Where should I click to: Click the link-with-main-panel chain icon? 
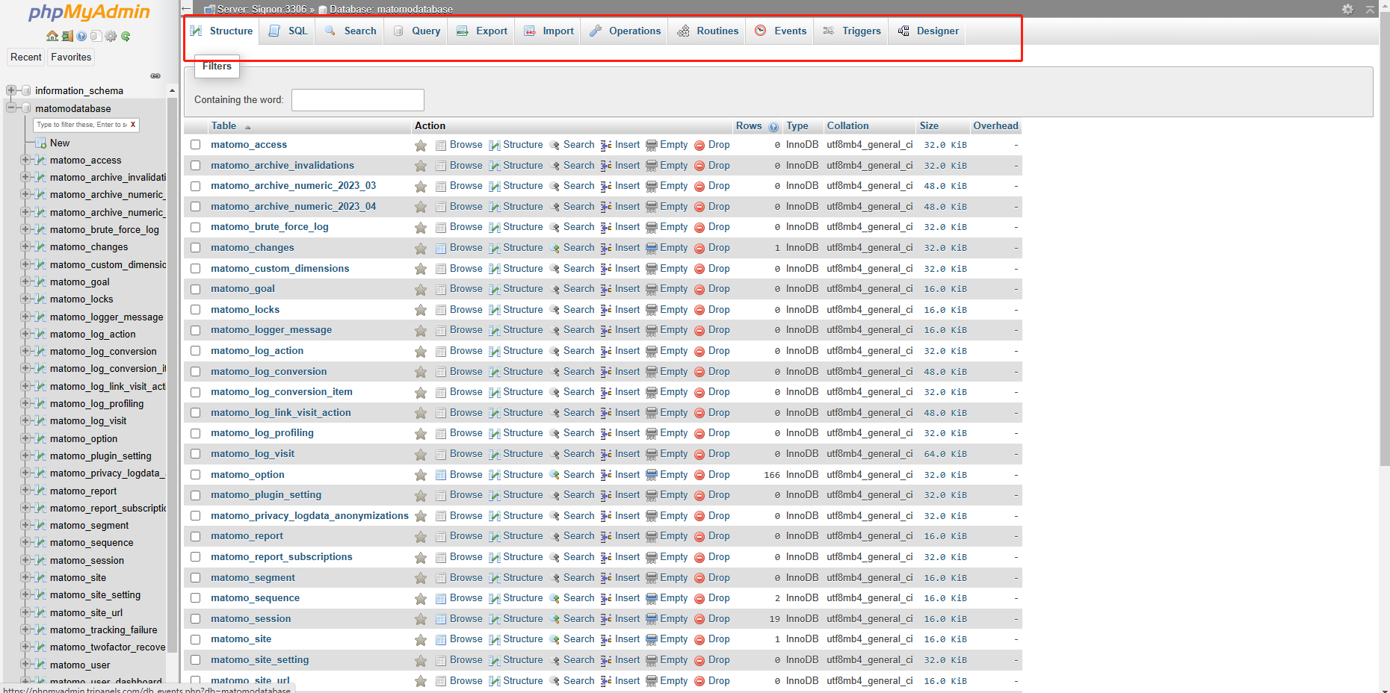point(155,75)
